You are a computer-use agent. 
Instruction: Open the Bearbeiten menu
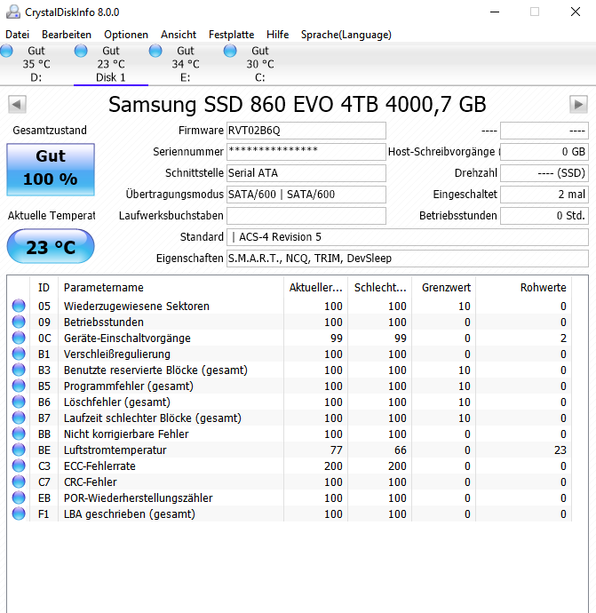(x=67, y=35)
